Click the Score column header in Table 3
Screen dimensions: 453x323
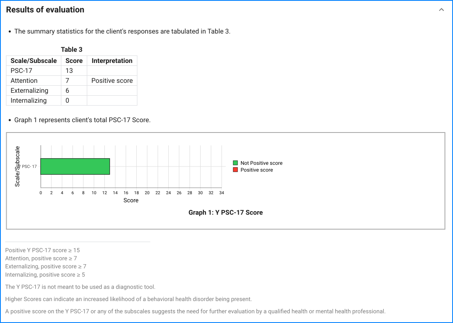coord(74,61)
